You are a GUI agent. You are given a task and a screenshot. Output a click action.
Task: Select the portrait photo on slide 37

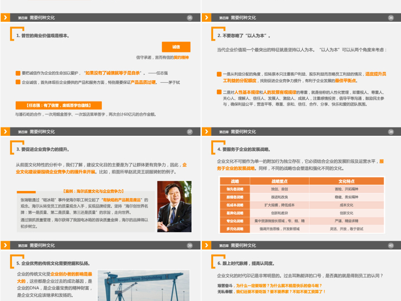point(174,207)
